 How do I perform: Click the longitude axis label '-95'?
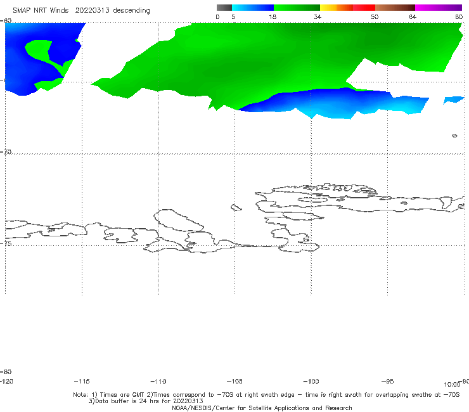(387, 381)
